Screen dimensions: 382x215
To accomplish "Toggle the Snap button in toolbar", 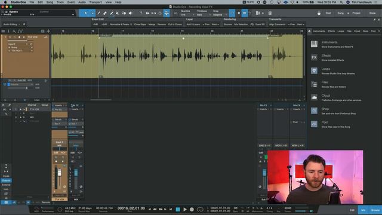I will 232,13.
